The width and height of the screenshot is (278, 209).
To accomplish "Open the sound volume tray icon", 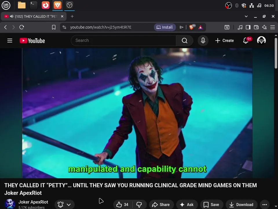I will pyautogui.click(x=259, y=6).
